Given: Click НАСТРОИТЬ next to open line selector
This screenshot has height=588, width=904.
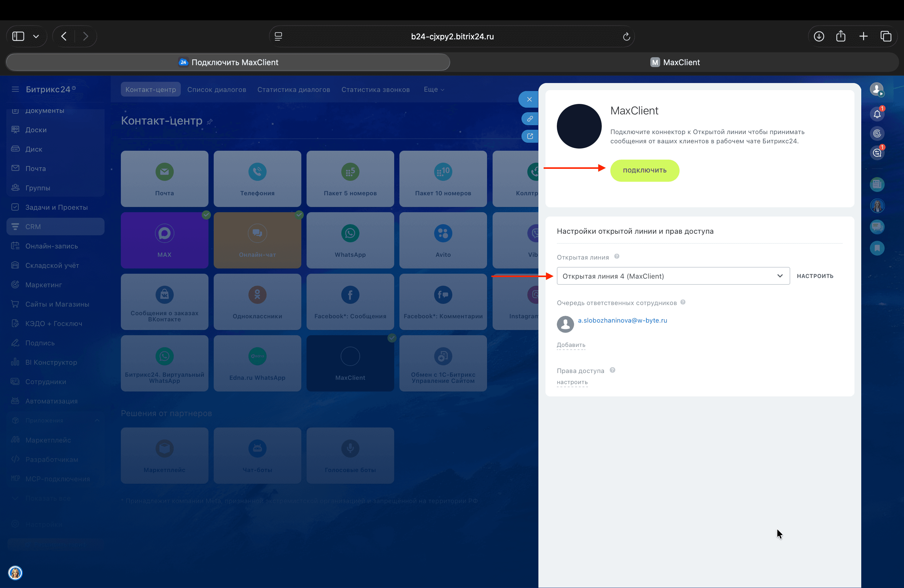Looking at the screenshot, I should click(x=815, y=276).
